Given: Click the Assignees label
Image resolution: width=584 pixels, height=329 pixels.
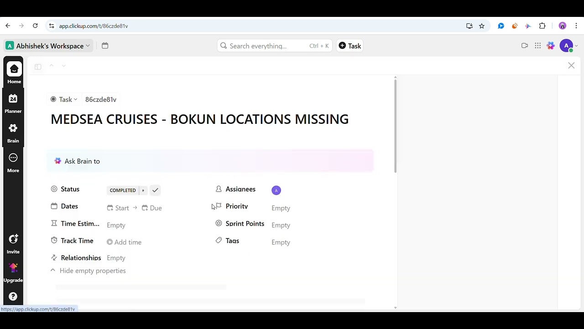Looking at the screenshot, I should [x=240, y=189].
